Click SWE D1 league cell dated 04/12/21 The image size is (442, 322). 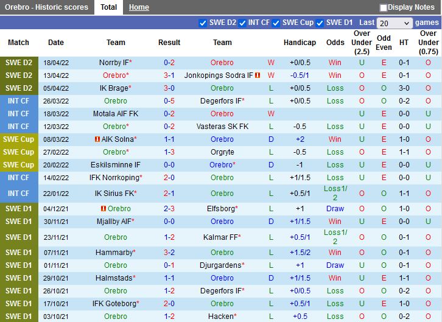[19, 208]
